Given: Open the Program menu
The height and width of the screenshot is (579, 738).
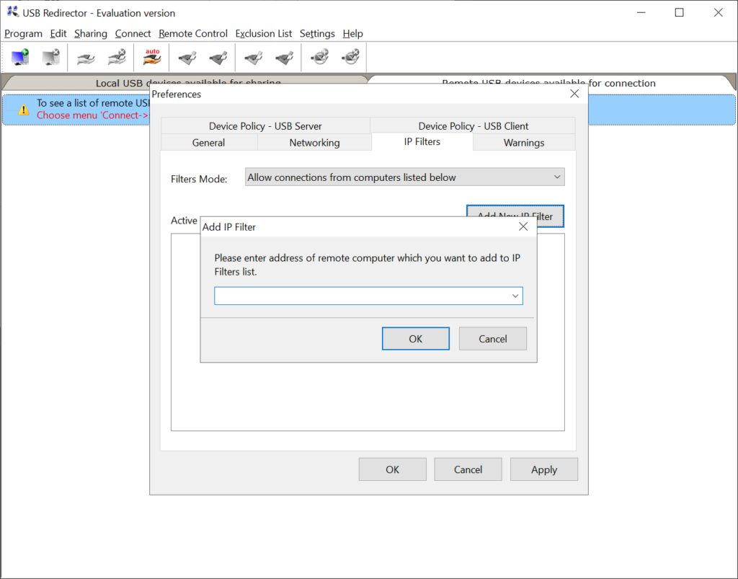Looking at the screenshot, I should coord(24,33).
